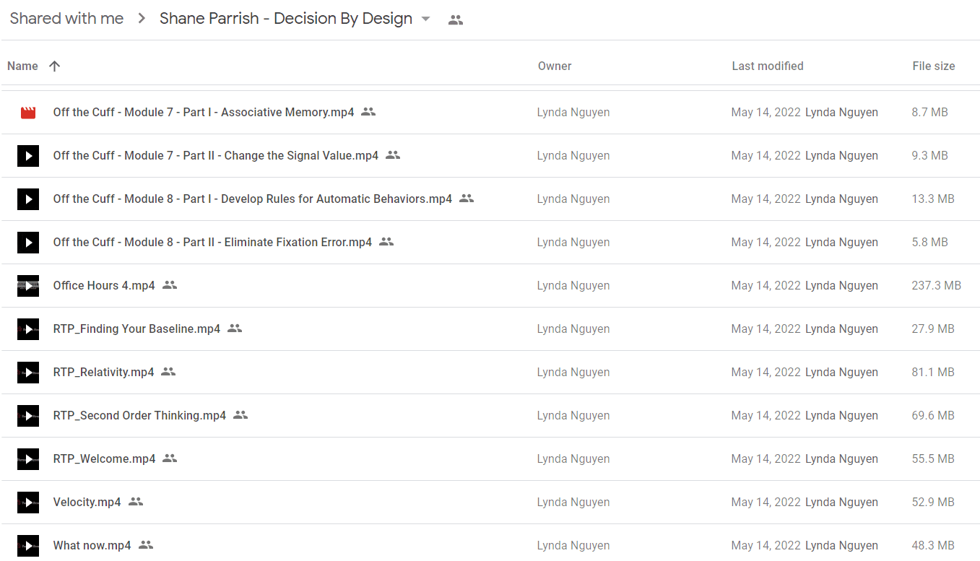Click the What now.mp4 video thumbnail
This screenshot has height=561, width=980.
(28, 546)
